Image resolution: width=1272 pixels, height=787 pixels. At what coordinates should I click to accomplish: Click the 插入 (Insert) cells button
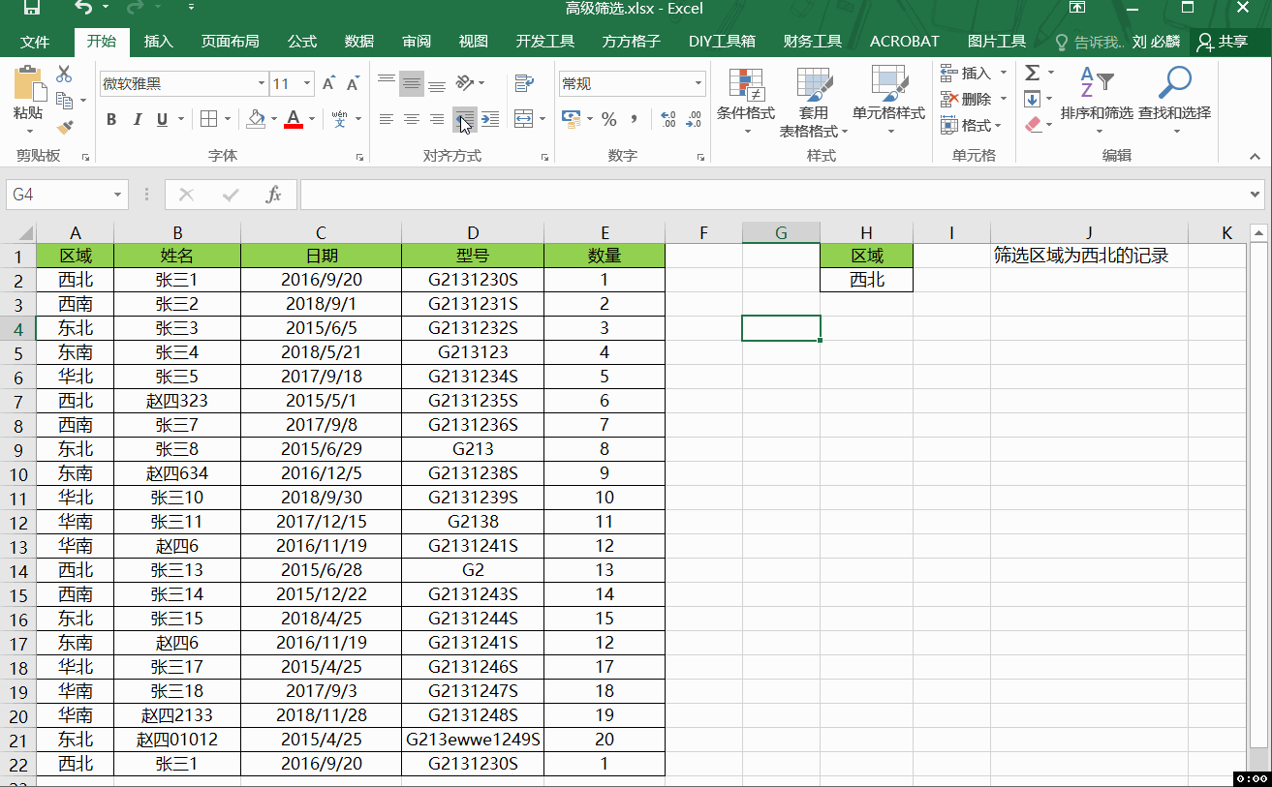point(966,74)
